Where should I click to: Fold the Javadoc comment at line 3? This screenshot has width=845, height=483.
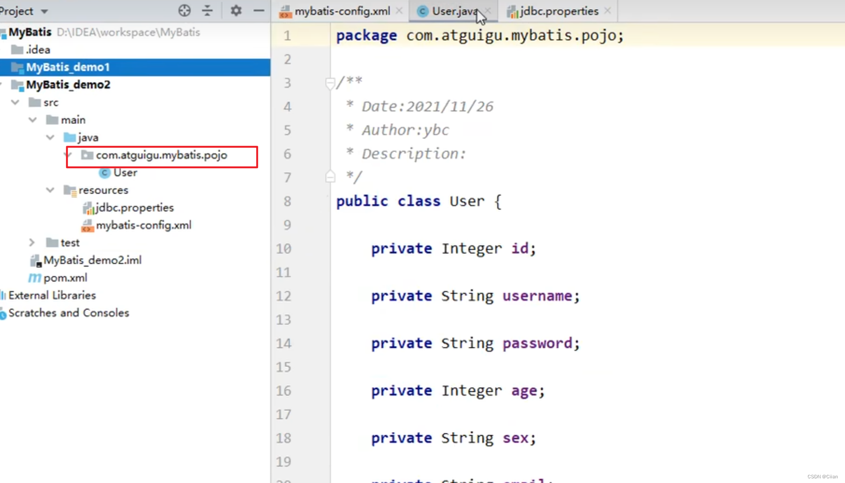tap(330, 83)
